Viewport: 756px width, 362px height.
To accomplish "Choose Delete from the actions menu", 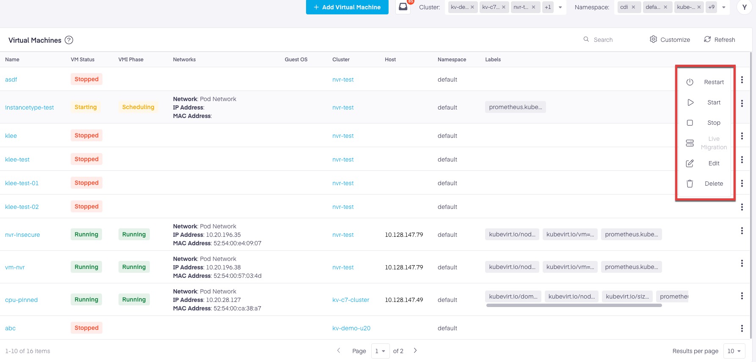I will point(714,184).
